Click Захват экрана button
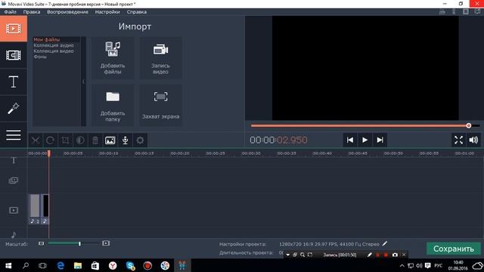484x272 pixels. [160, 106]
